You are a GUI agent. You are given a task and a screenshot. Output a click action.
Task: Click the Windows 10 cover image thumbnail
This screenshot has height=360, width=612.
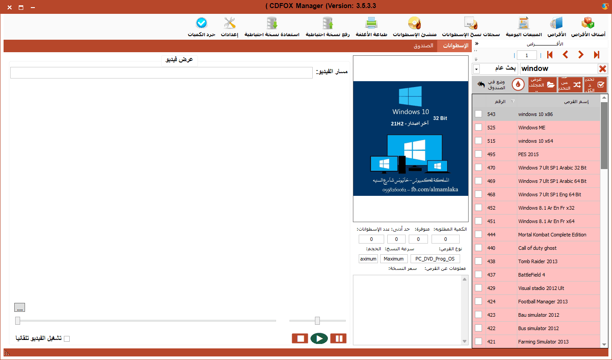pyautogui.click(x=411, y=138)
